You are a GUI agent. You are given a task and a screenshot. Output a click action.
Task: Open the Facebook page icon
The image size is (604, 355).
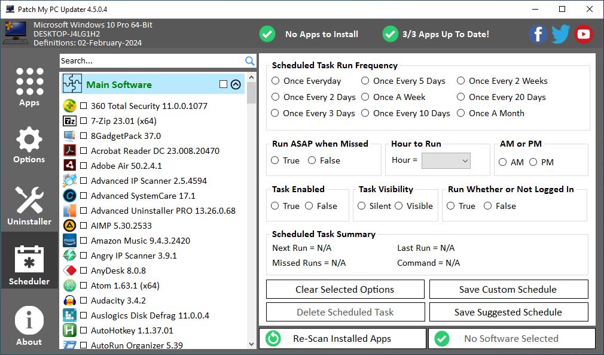538,34
